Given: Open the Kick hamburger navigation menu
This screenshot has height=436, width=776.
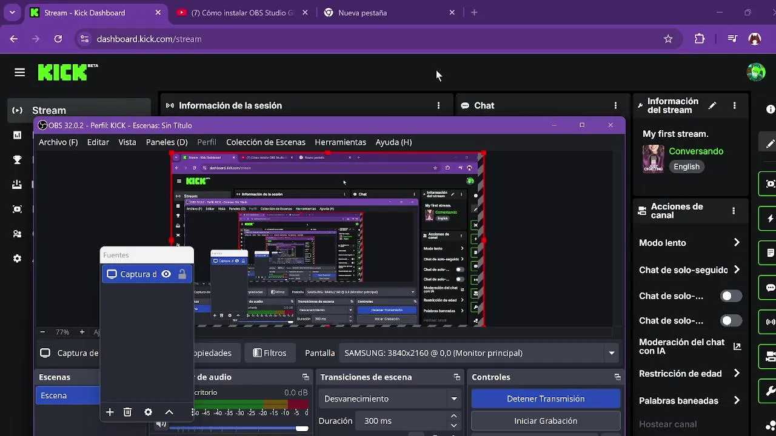Looking at the screenshot, I should tap(19, 73).
